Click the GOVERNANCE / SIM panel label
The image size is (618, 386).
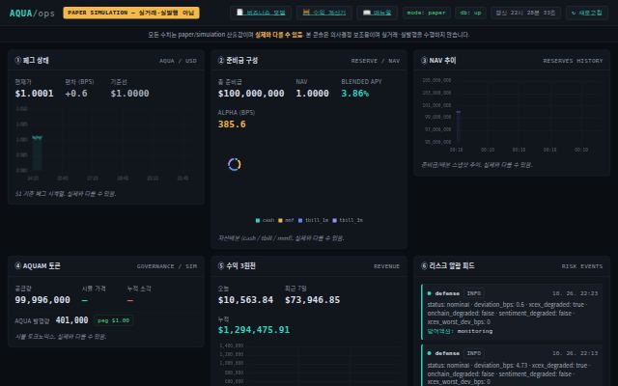click(167, 266)
